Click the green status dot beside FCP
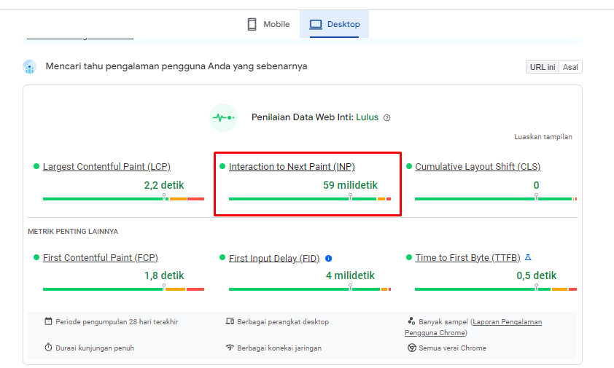The image size is (614, 368). pyautogui.click(x=36, y=257)
